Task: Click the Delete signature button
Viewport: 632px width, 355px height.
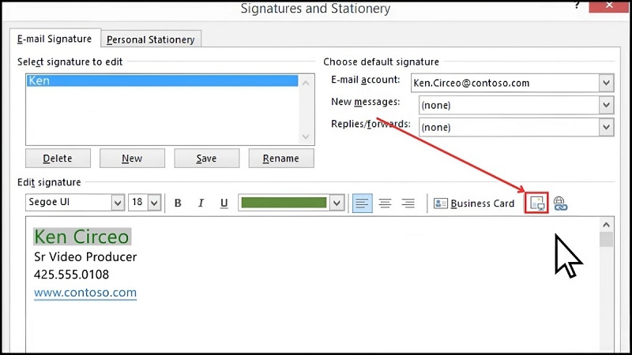Action: click(x=58, y=159)
